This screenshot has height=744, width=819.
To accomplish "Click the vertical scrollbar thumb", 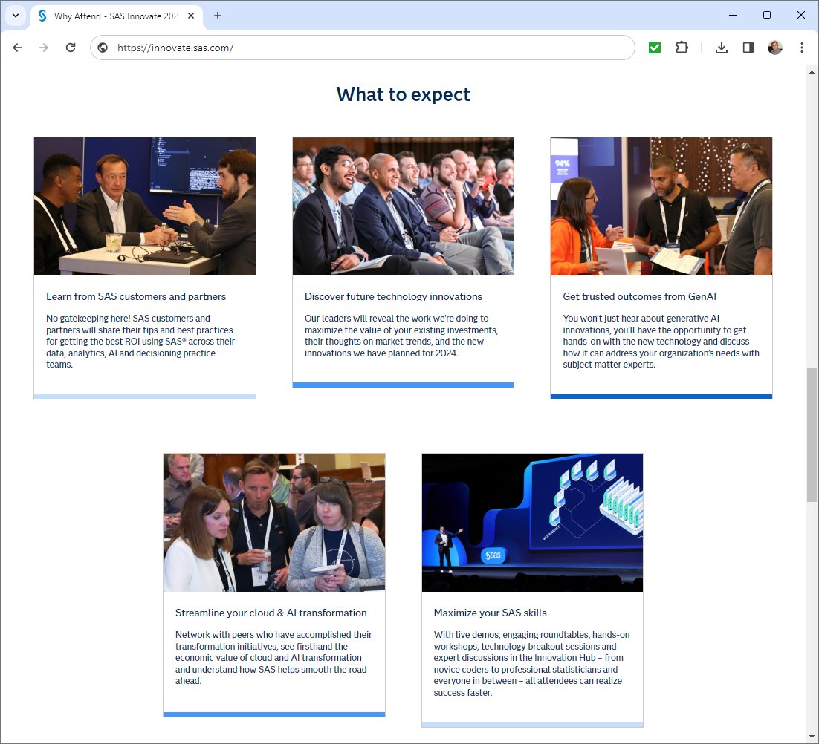I will [812, 434].
